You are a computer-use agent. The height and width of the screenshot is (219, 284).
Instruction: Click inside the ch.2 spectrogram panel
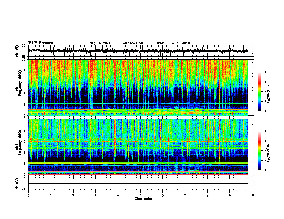138,147
